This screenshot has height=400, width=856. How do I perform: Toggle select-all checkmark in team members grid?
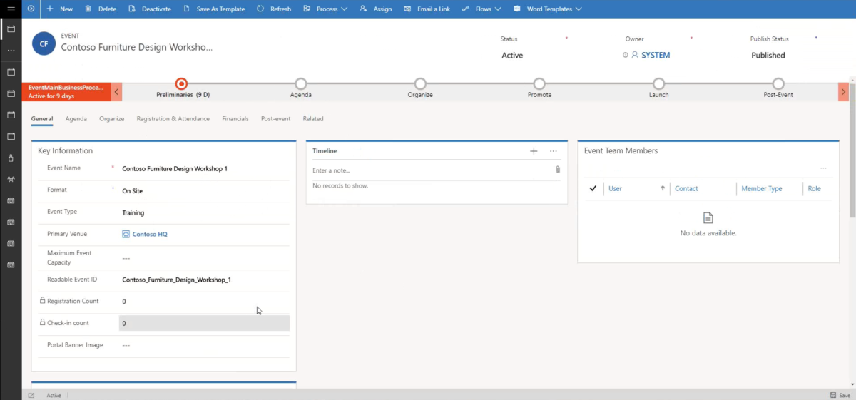(x=593, y=188)
